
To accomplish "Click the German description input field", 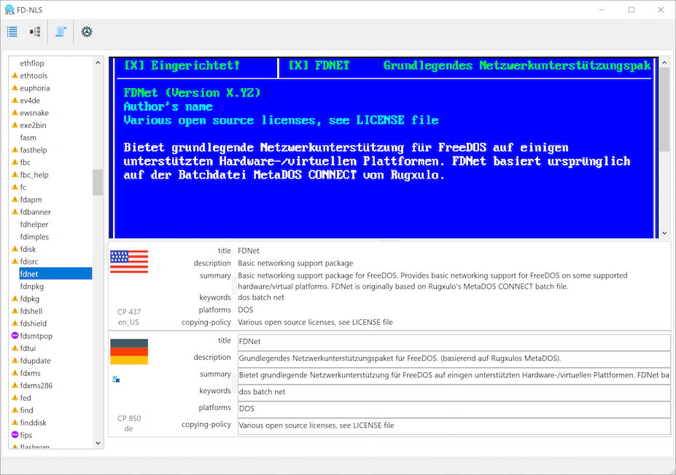I will click(453, 358).
